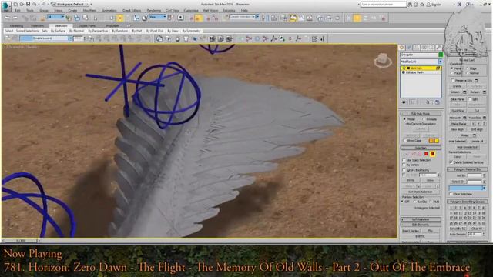Select the Edge constraint radio button
The height and width of the screenshot is (277, 493).
[x=468, y=68]
